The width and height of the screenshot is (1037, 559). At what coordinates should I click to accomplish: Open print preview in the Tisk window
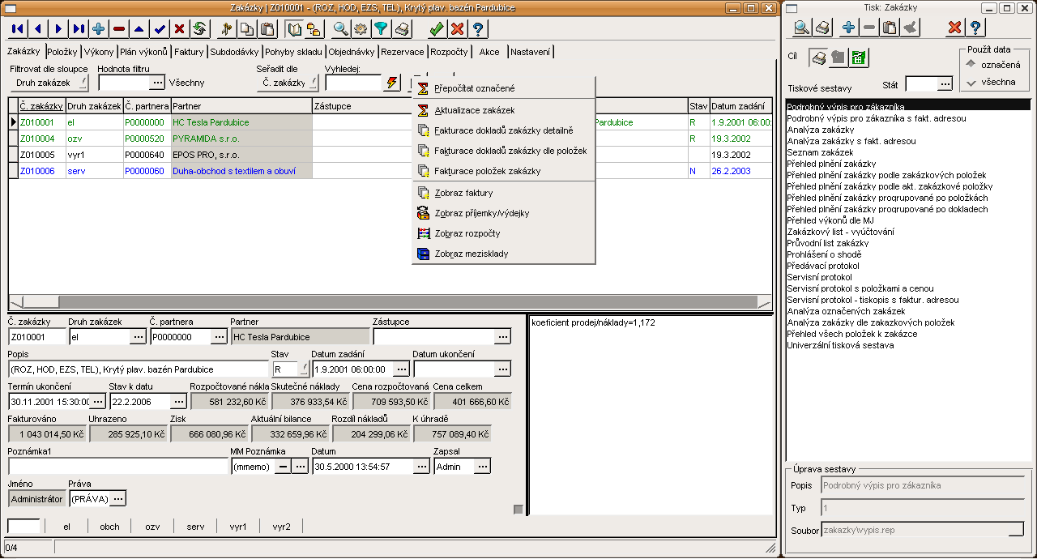click(x=801, y=28)
